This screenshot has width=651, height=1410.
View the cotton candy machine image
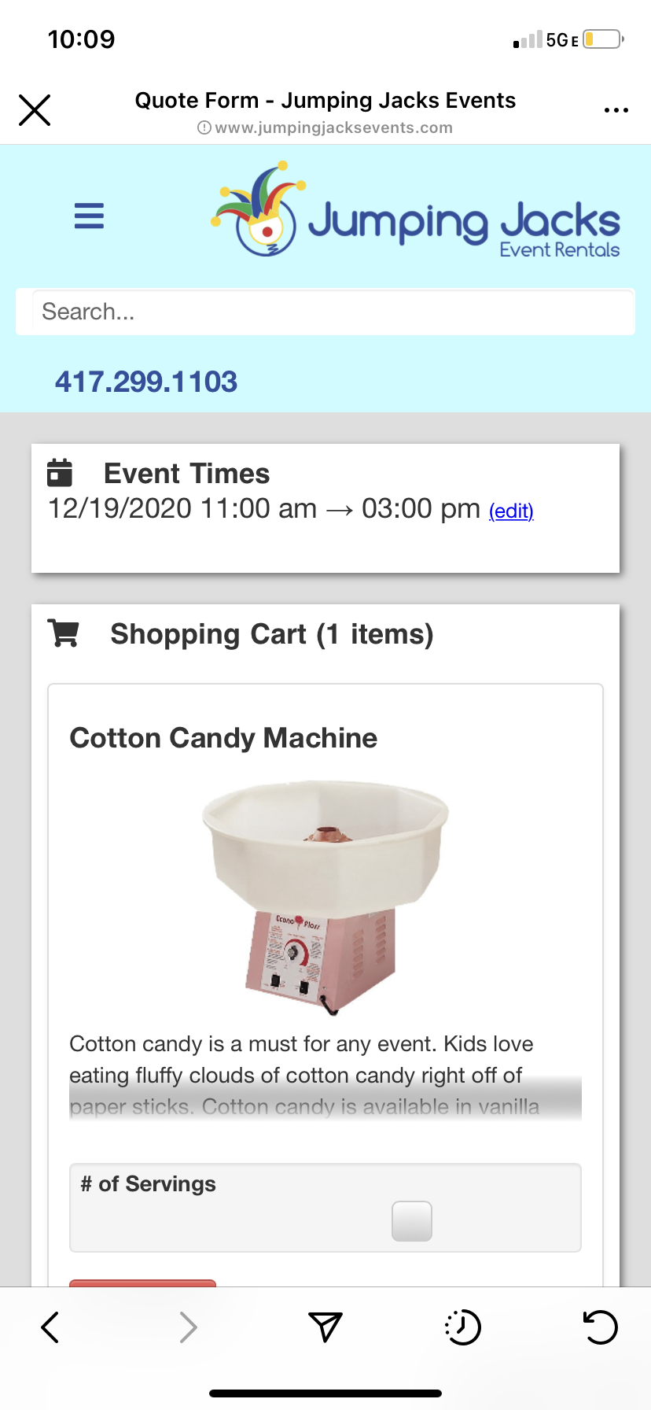pyautogui.click(x=325, y=895)
